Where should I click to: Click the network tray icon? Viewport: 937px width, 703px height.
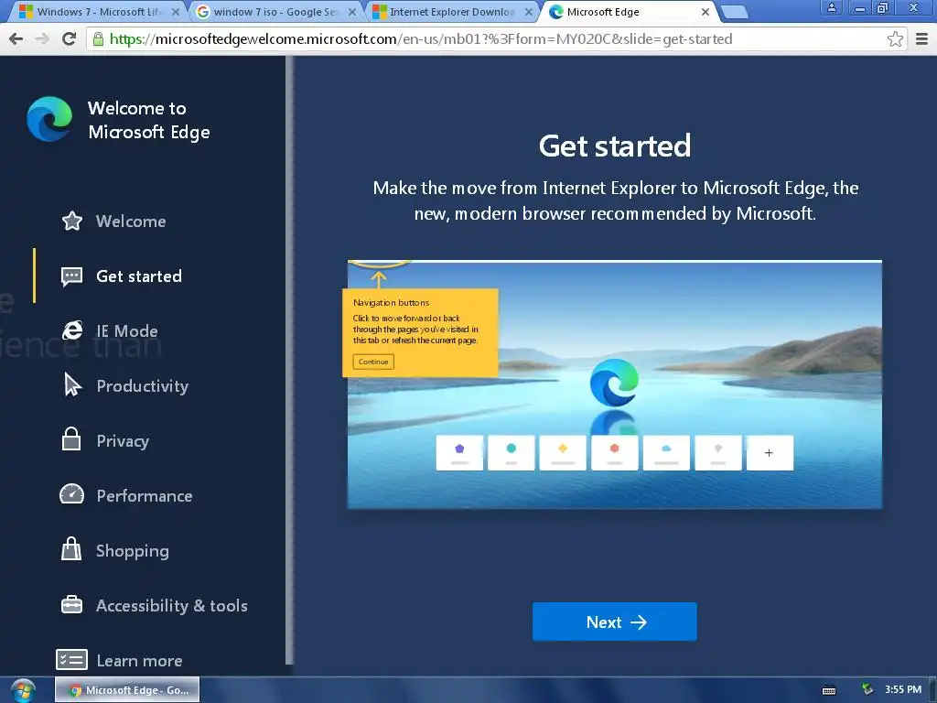tap(867, 690)
